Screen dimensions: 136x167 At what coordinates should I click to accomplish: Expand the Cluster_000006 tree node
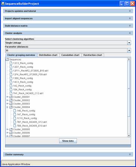pos(8,133)
